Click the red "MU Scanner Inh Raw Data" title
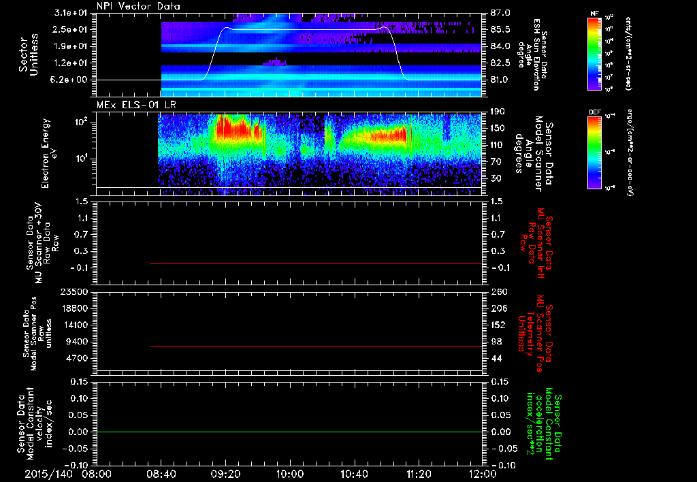Viewport: 697px width, 482px height. point(536,243)
